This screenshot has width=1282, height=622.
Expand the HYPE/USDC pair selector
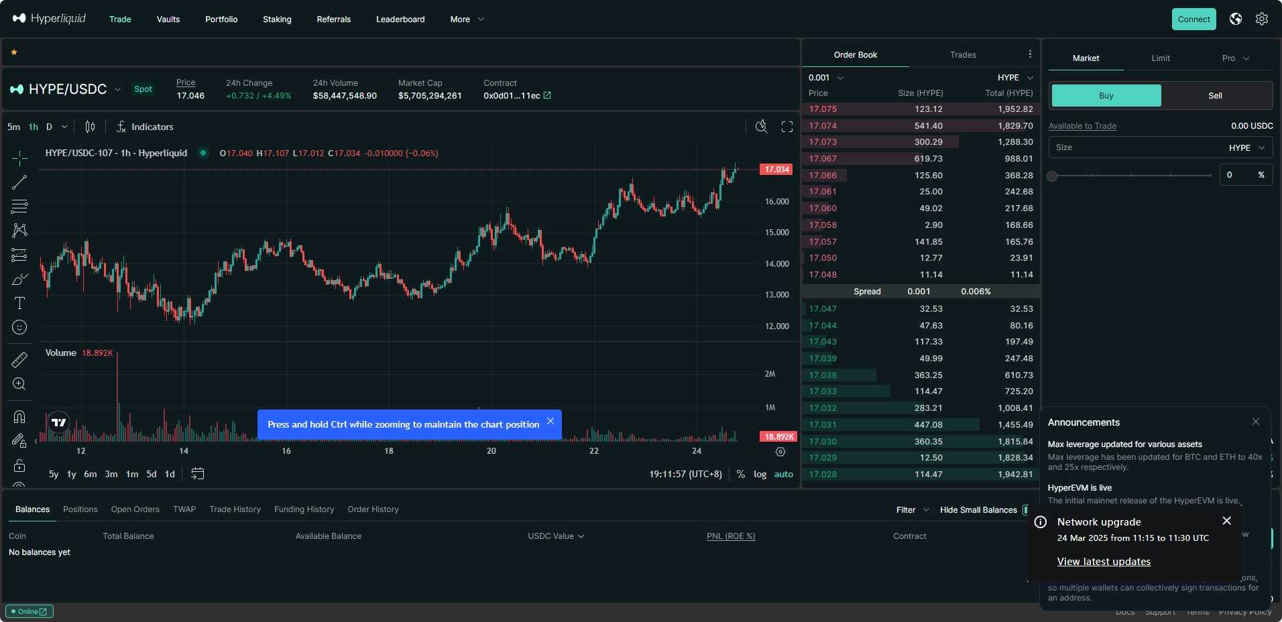[x=118, y=89]
